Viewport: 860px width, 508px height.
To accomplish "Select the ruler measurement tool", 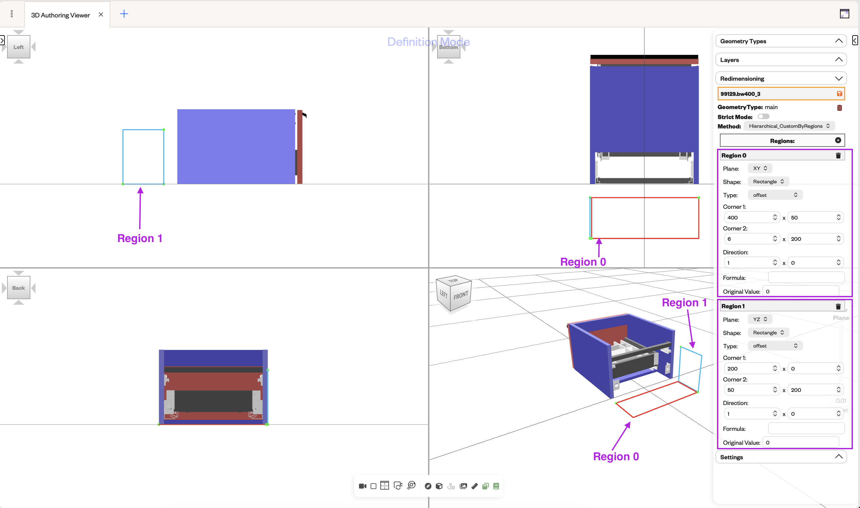I will 475,486.
